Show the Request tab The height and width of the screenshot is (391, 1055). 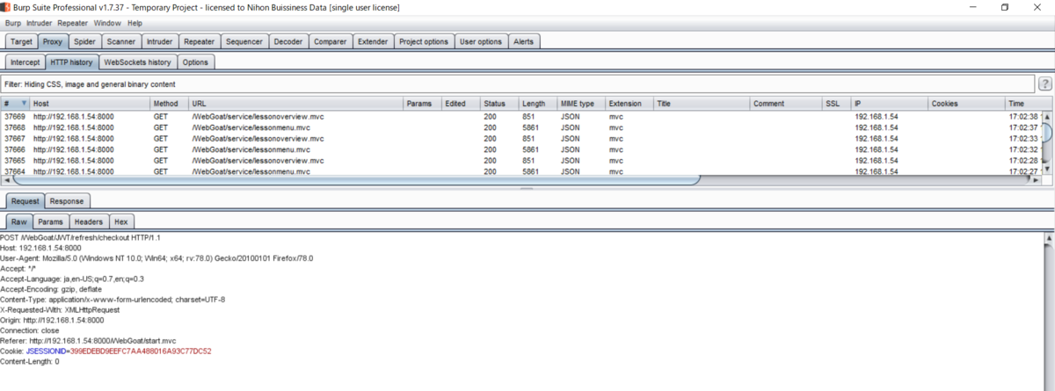click(25, 201)
